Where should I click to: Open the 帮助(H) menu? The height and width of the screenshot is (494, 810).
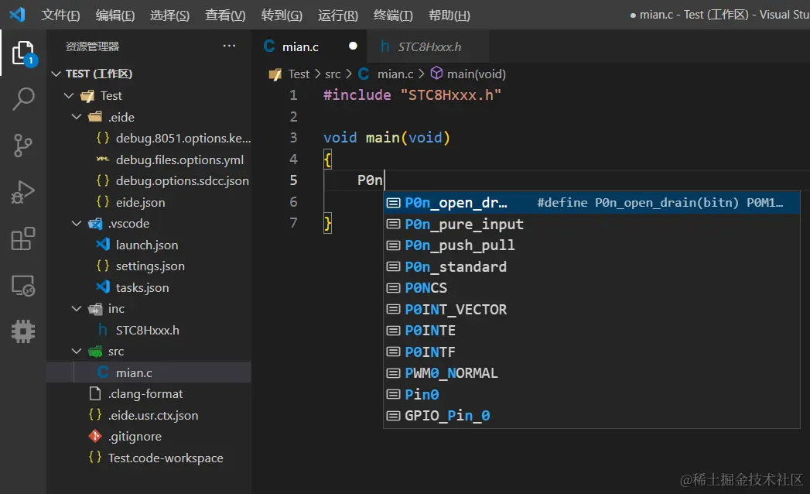449,15
